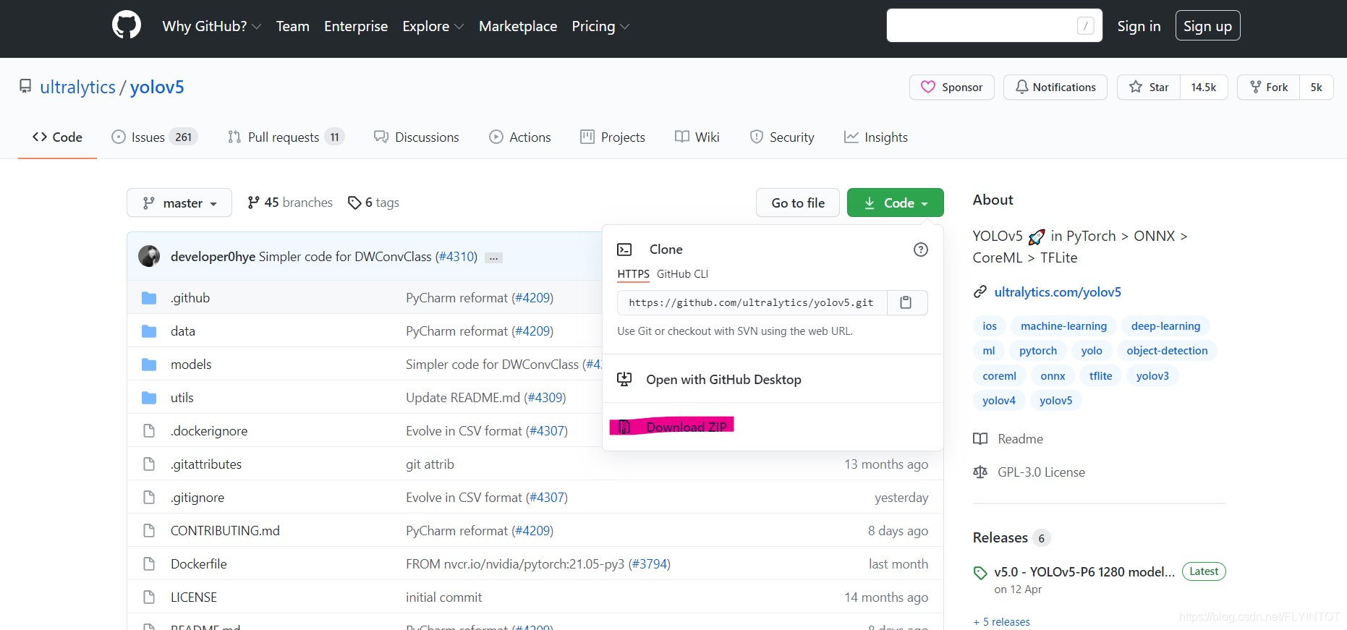Click the .gitignore file icon
The height and width of the screenshot is (630, 1347).
click(x=149, y=498)
